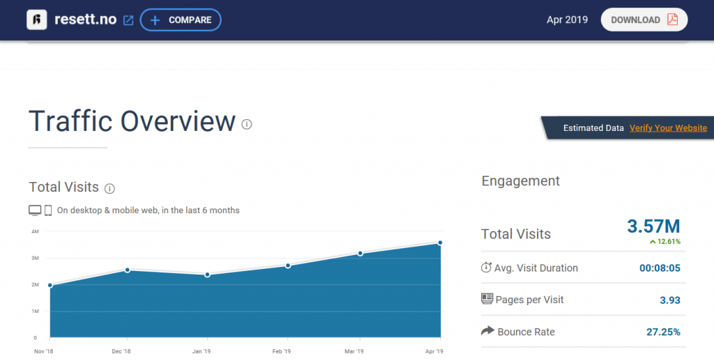Click the Bounce Rate arrow icon
This screenshot has width=714, height=361.
click(x=487, y=331)
